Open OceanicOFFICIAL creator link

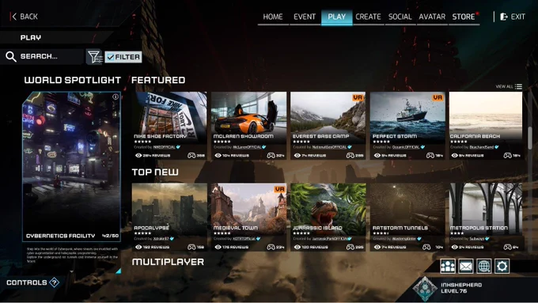pos(406,147)
